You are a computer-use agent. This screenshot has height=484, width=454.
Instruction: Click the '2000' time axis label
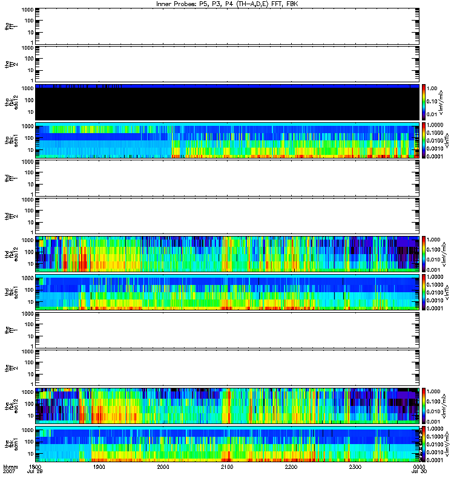[163, 466]
